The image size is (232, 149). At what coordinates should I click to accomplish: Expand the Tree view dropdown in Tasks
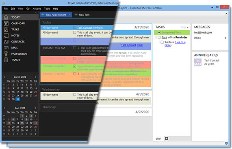(x=184, y=27)
